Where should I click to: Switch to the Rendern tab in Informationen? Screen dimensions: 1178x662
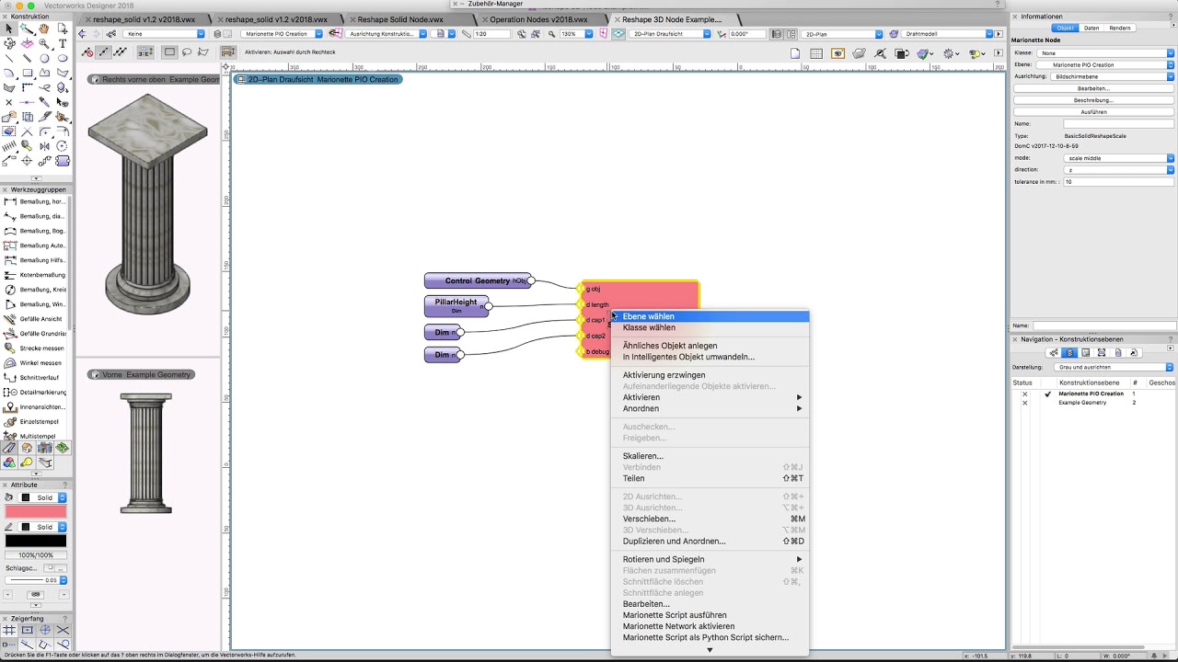tap(1120, 29)
